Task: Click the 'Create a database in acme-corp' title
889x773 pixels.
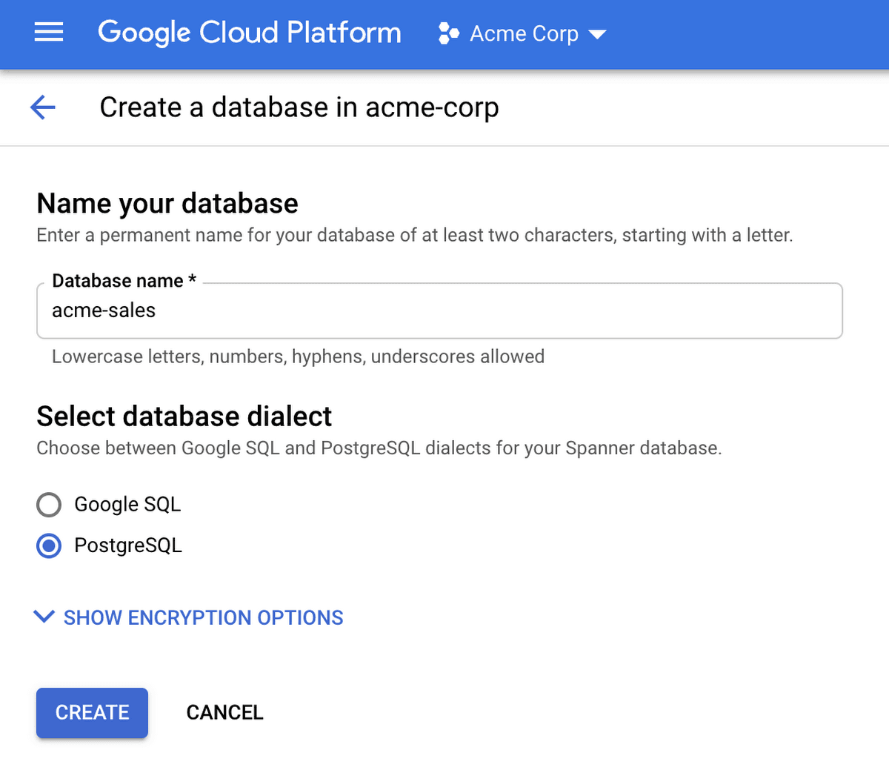Action: 299,107
